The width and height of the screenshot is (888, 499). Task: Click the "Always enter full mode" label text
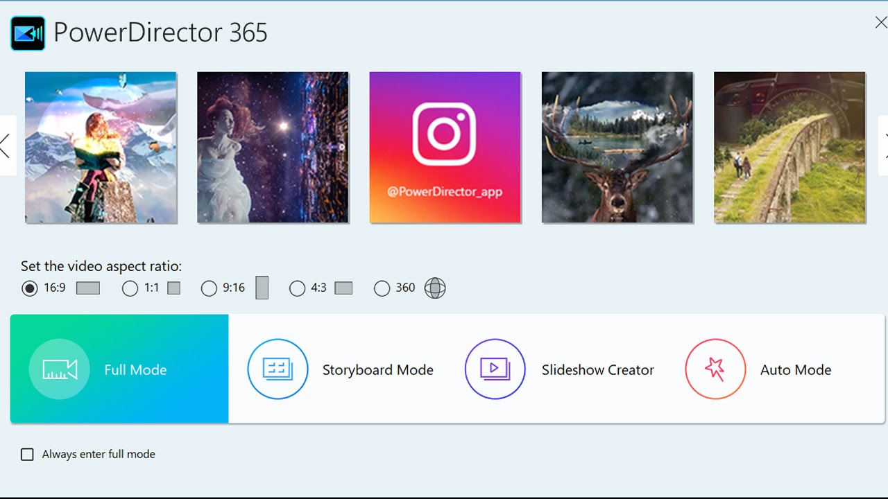coord(99,455)
